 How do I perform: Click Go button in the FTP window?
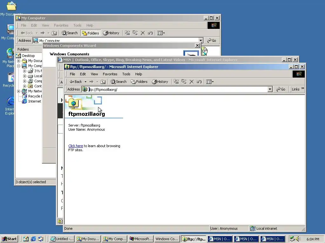pyautogui.click(x=281, y=89)
